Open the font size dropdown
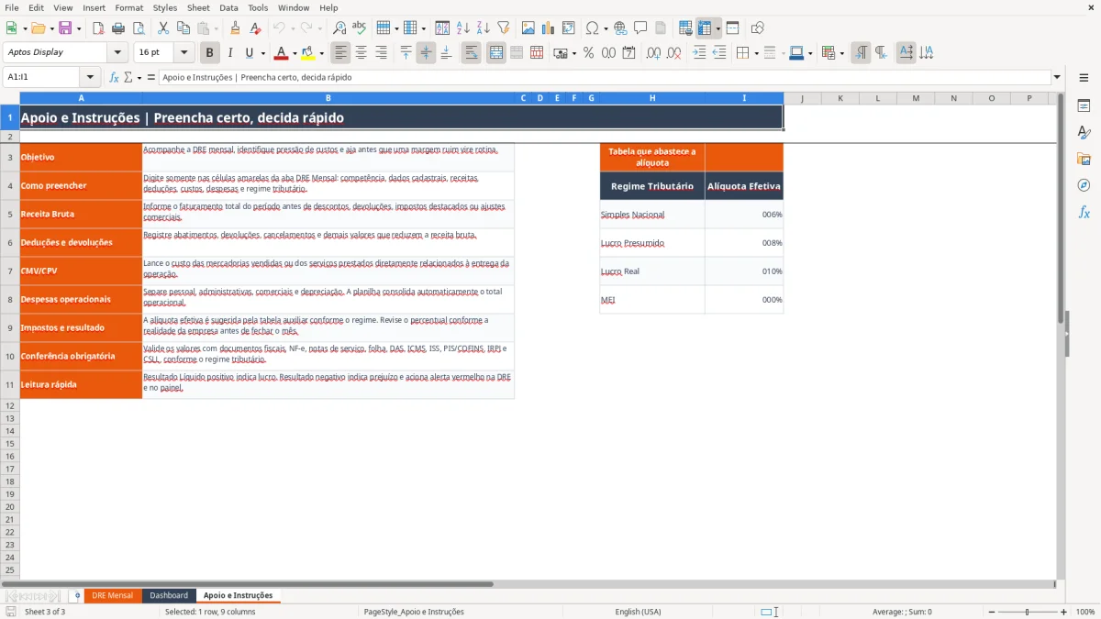Viewport: 1101px width, 619px height. point(183,53)
